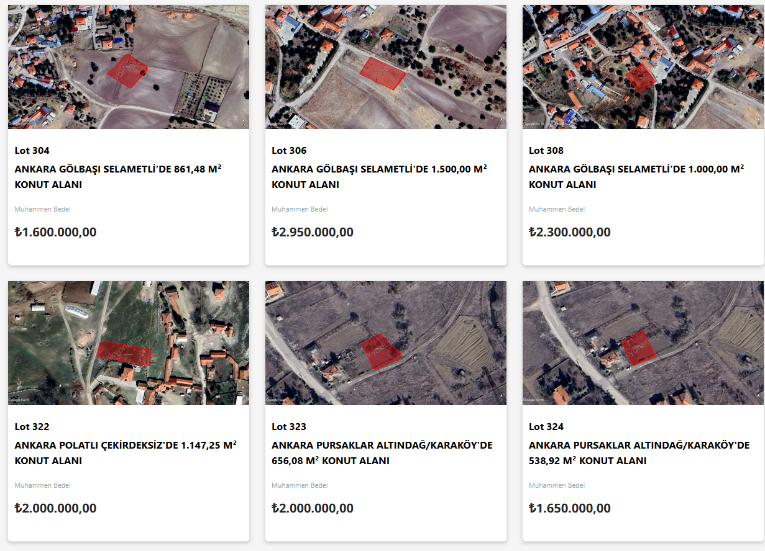Click the 861,48 m² Selametli listing title
The width and height of the screenshot is (765, 551).
click(118, 176)
